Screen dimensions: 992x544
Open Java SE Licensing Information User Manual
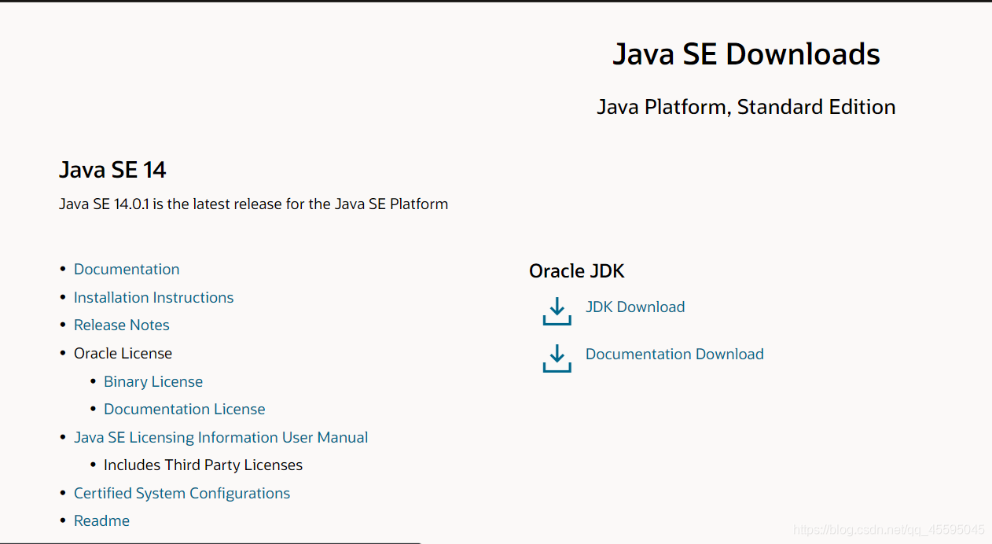pos(221,437)
